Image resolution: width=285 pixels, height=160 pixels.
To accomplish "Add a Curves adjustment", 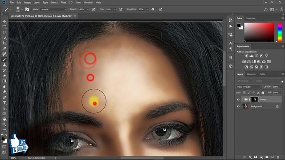I will 256,56.
